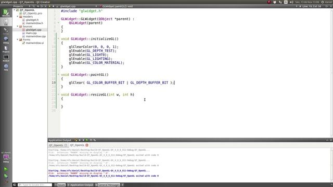Close the Application Output pane

click(x=331, y=140)
